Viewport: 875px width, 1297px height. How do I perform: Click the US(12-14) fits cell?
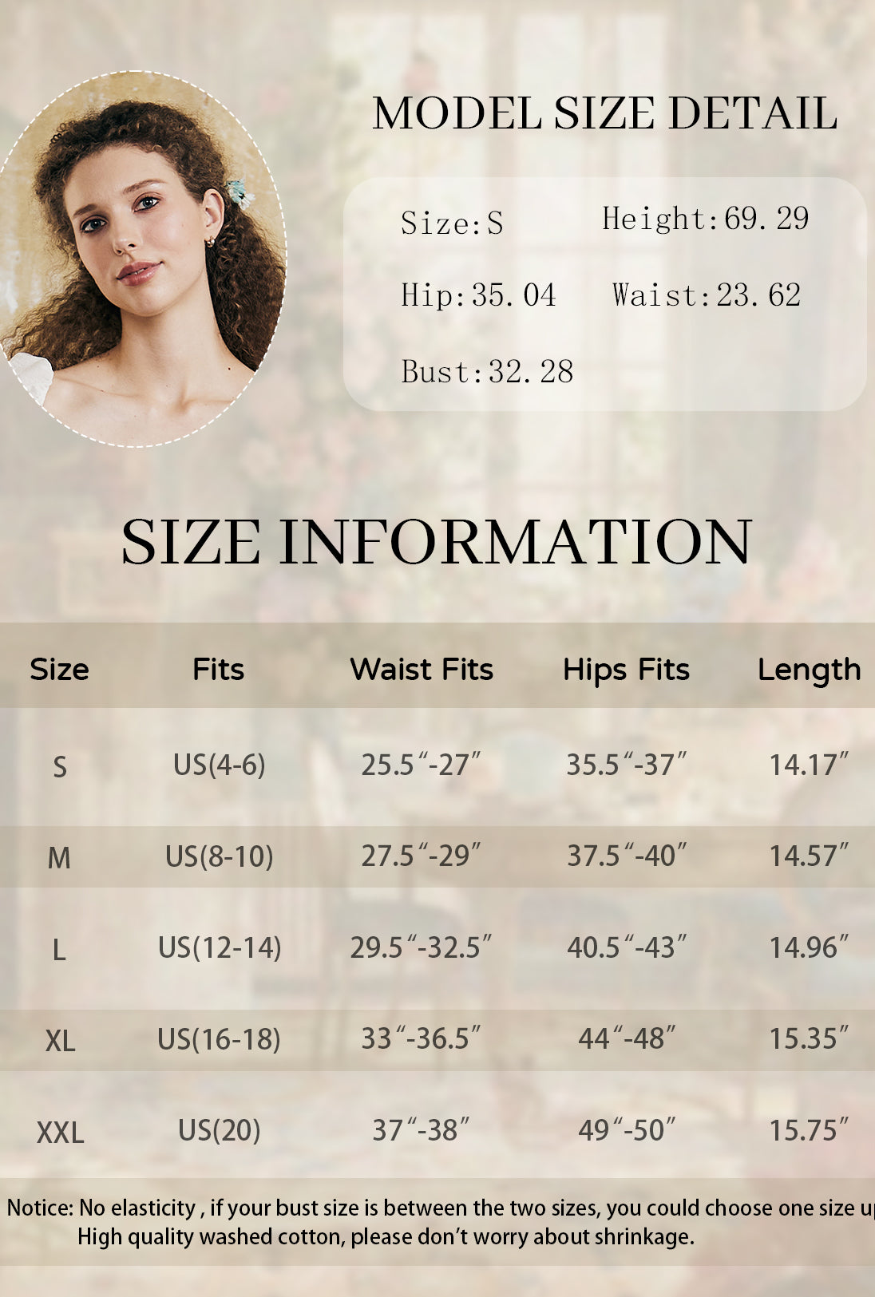pyautogui.click(x=220, y=947)
